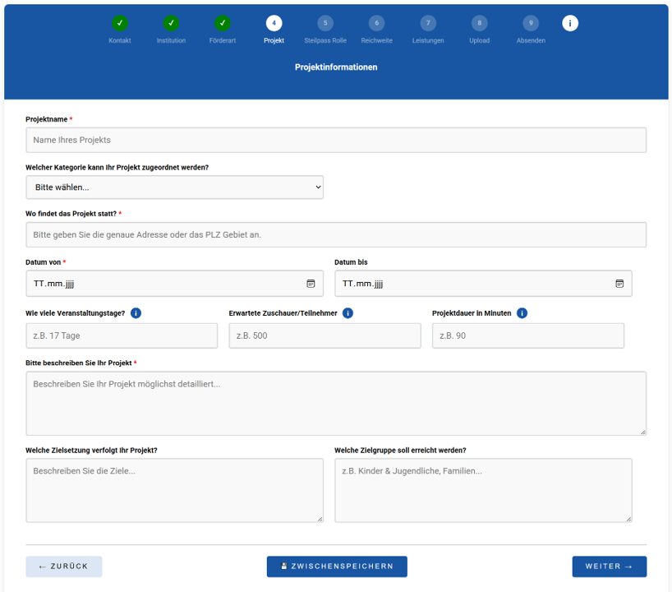Click the Institution step label
The height and width of the screenshot is (592, 672).
tap(171, 40)
